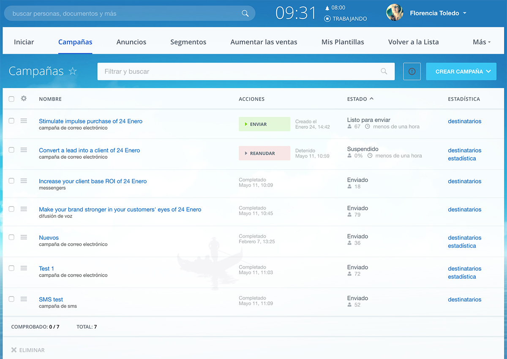Switch to the Segmentos tab
The height and width of the screenshot is (359, 507).
pos(188,42)
